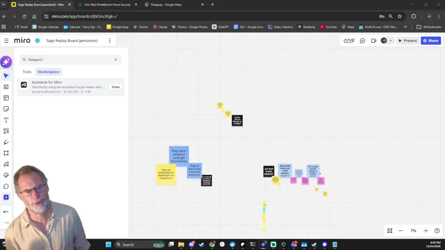Screen dimensions: 445x250
Task: Open the browser Extensions puzzle icon
Action: [x=414, y=16]
